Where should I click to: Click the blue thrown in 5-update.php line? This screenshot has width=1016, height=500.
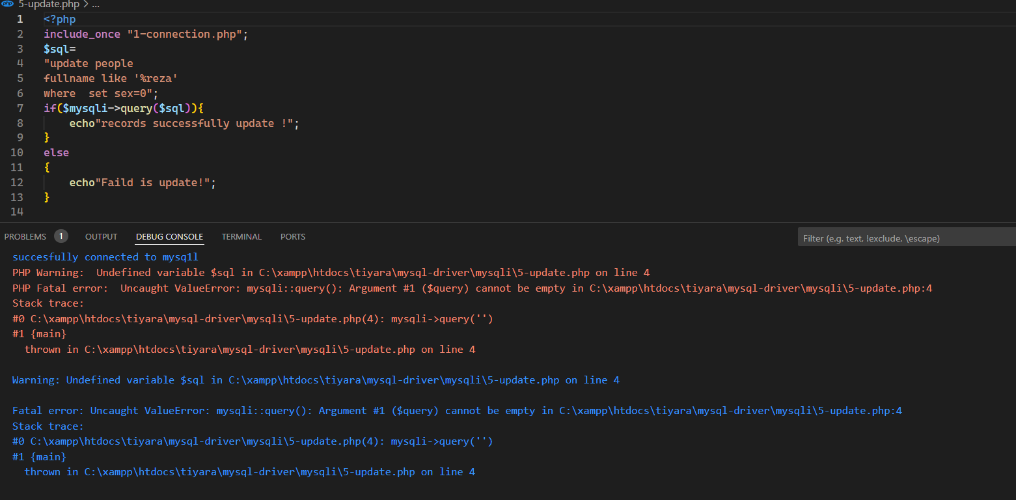point(250,472)
